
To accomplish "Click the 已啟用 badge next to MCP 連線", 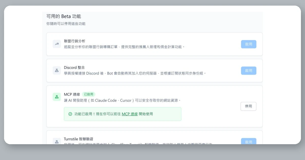I will (89, 94).
